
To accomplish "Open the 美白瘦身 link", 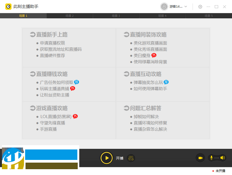I will [142, 56].
